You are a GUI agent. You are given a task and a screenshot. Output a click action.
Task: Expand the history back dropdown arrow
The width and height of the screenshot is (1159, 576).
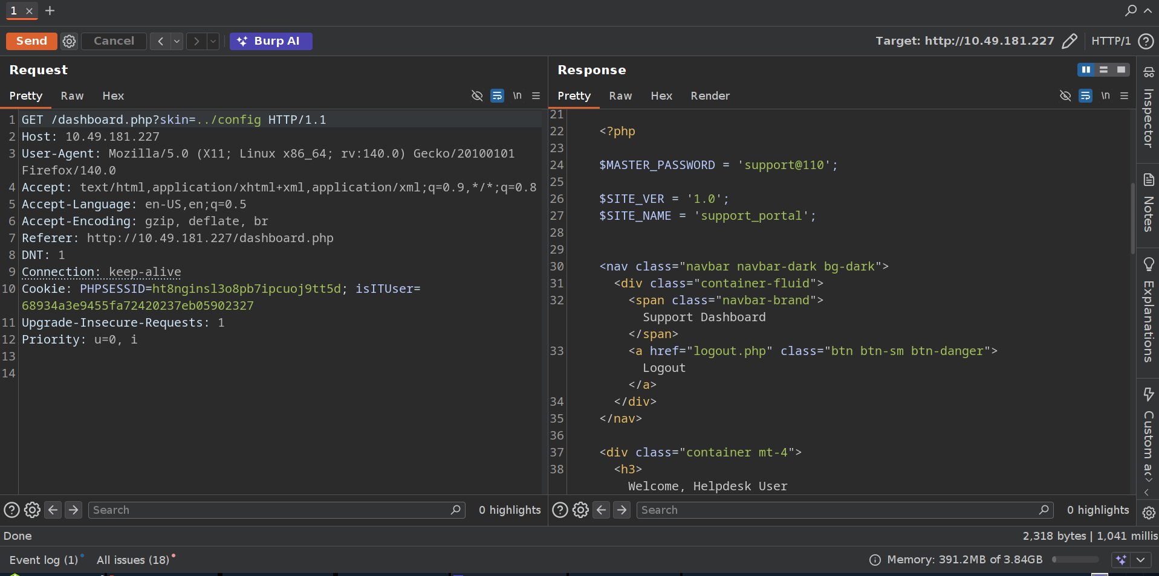click(x=177, y=41)
